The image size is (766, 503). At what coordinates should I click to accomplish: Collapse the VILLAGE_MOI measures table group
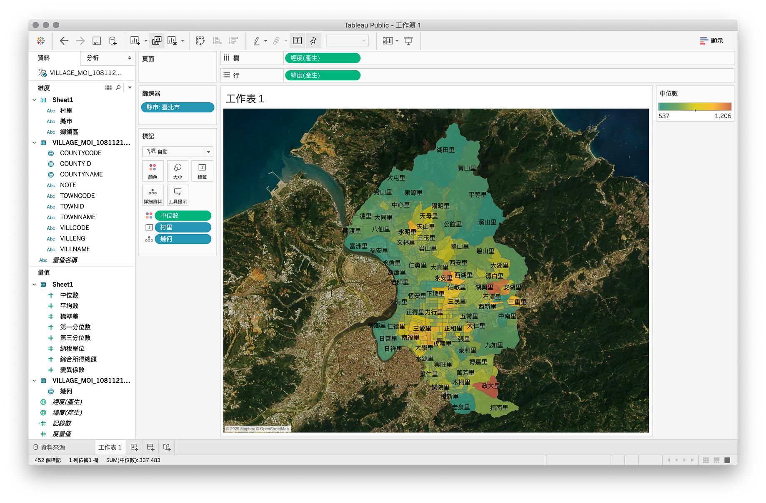(x=34, y=381)
